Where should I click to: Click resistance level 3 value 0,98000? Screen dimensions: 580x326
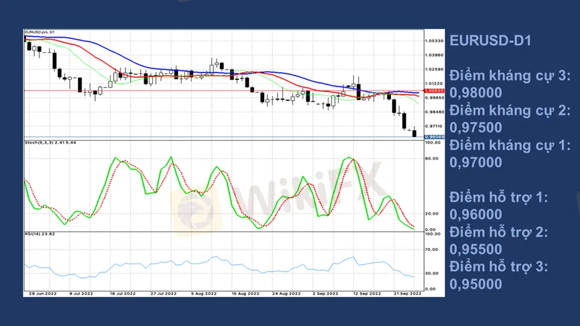[475, 93]
